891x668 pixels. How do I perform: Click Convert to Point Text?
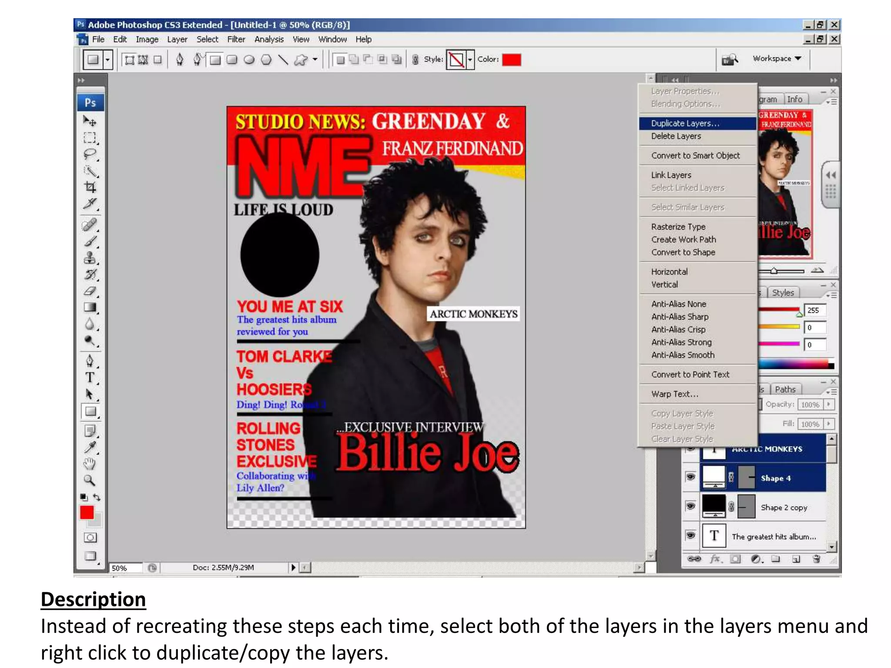click(697, 374)
